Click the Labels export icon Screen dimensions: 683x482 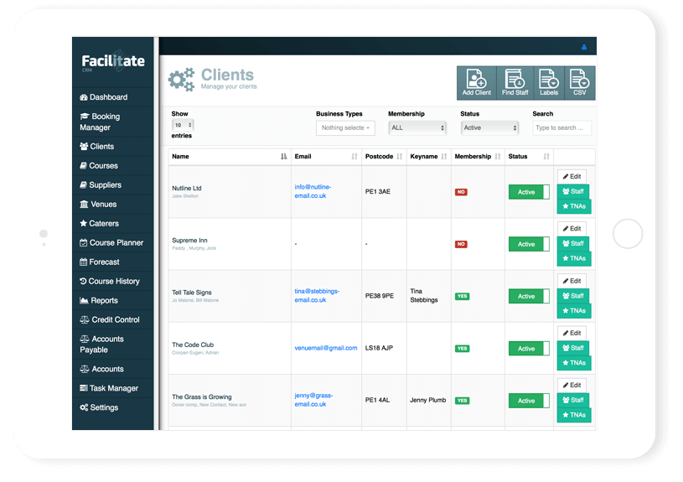point(548,82)
